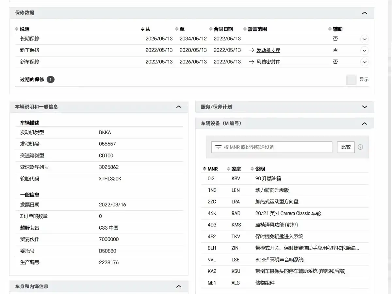This screenshot has height=294, width=392.
Task: Expand 新车保修 风挡密封件 row chevron
Action: click(365, 62)
